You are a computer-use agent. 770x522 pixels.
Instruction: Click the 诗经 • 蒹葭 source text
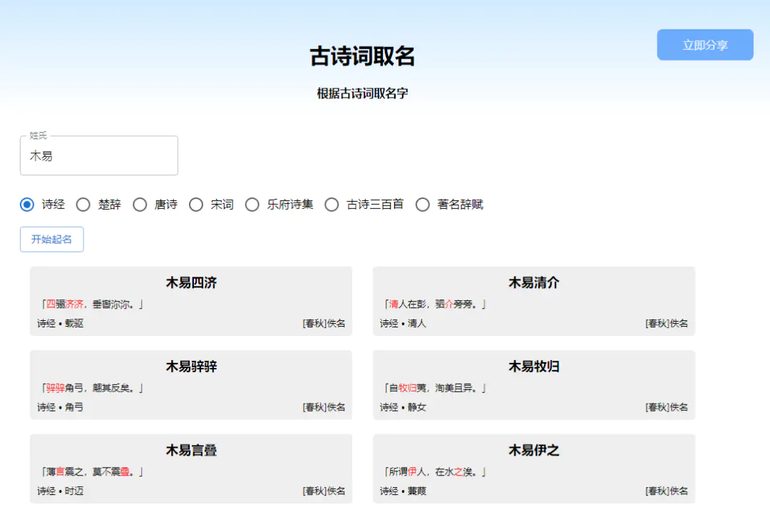(403, 491)
